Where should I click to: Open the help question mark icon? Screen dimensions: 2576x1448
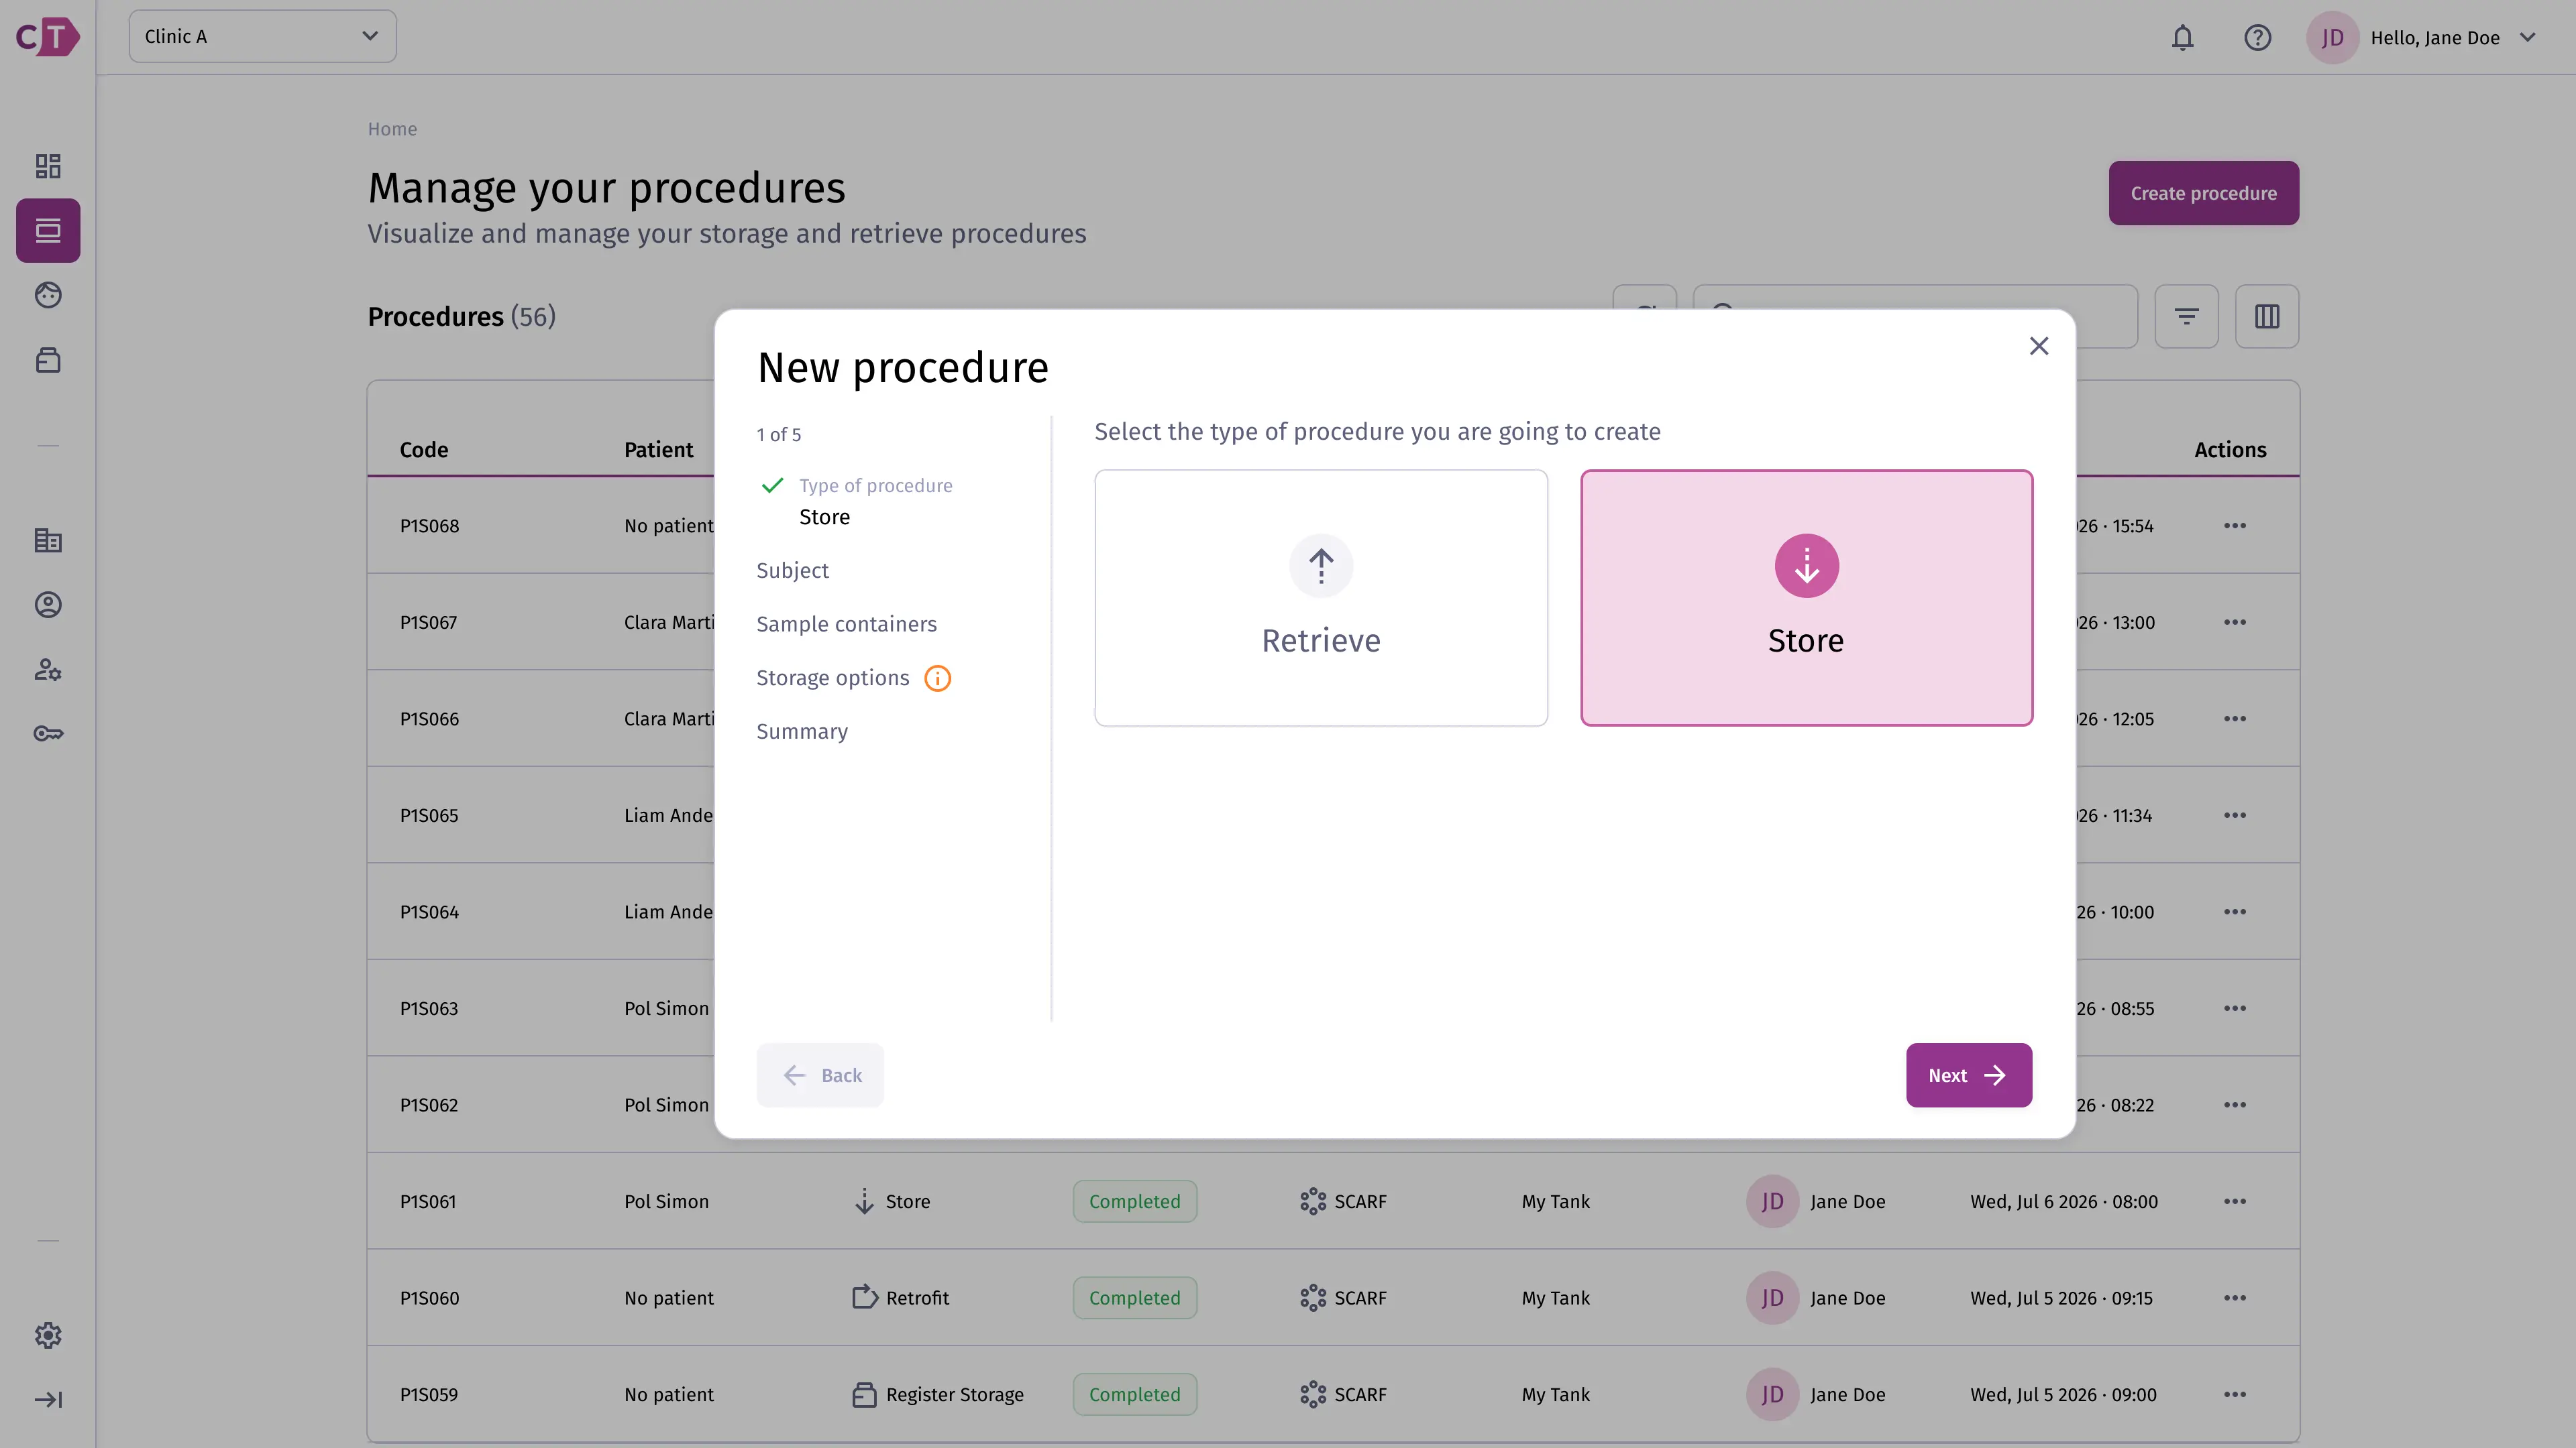tap(2257, 38)
